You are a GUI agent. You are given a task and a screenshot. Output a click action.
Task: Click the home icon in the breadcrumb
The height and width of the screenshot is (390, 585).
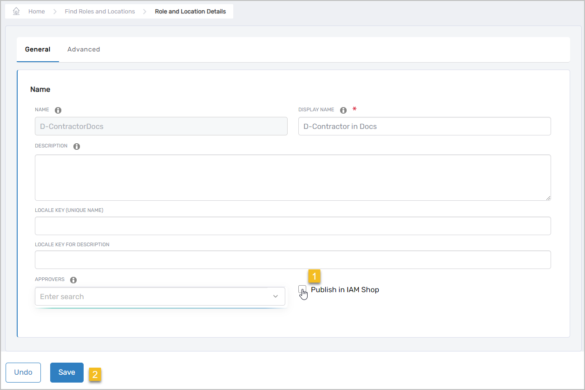[x=16, y=11]
